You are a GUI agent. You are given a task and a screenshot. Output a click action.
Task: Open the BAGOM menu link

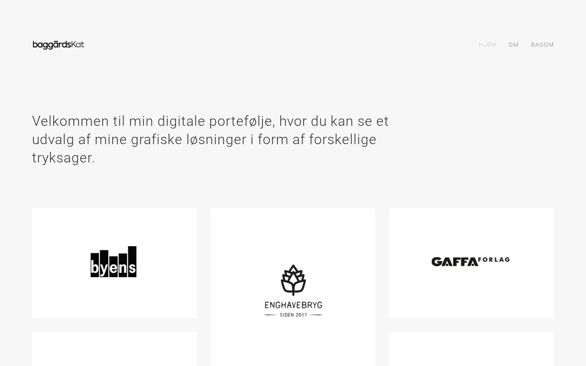click(x=543, y=45)
